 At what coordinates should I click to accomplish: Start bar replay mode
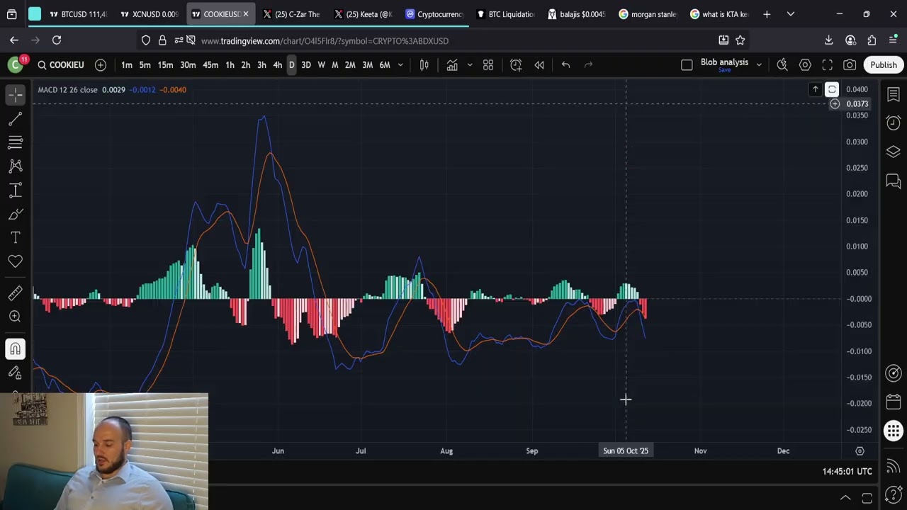point(539,65)
